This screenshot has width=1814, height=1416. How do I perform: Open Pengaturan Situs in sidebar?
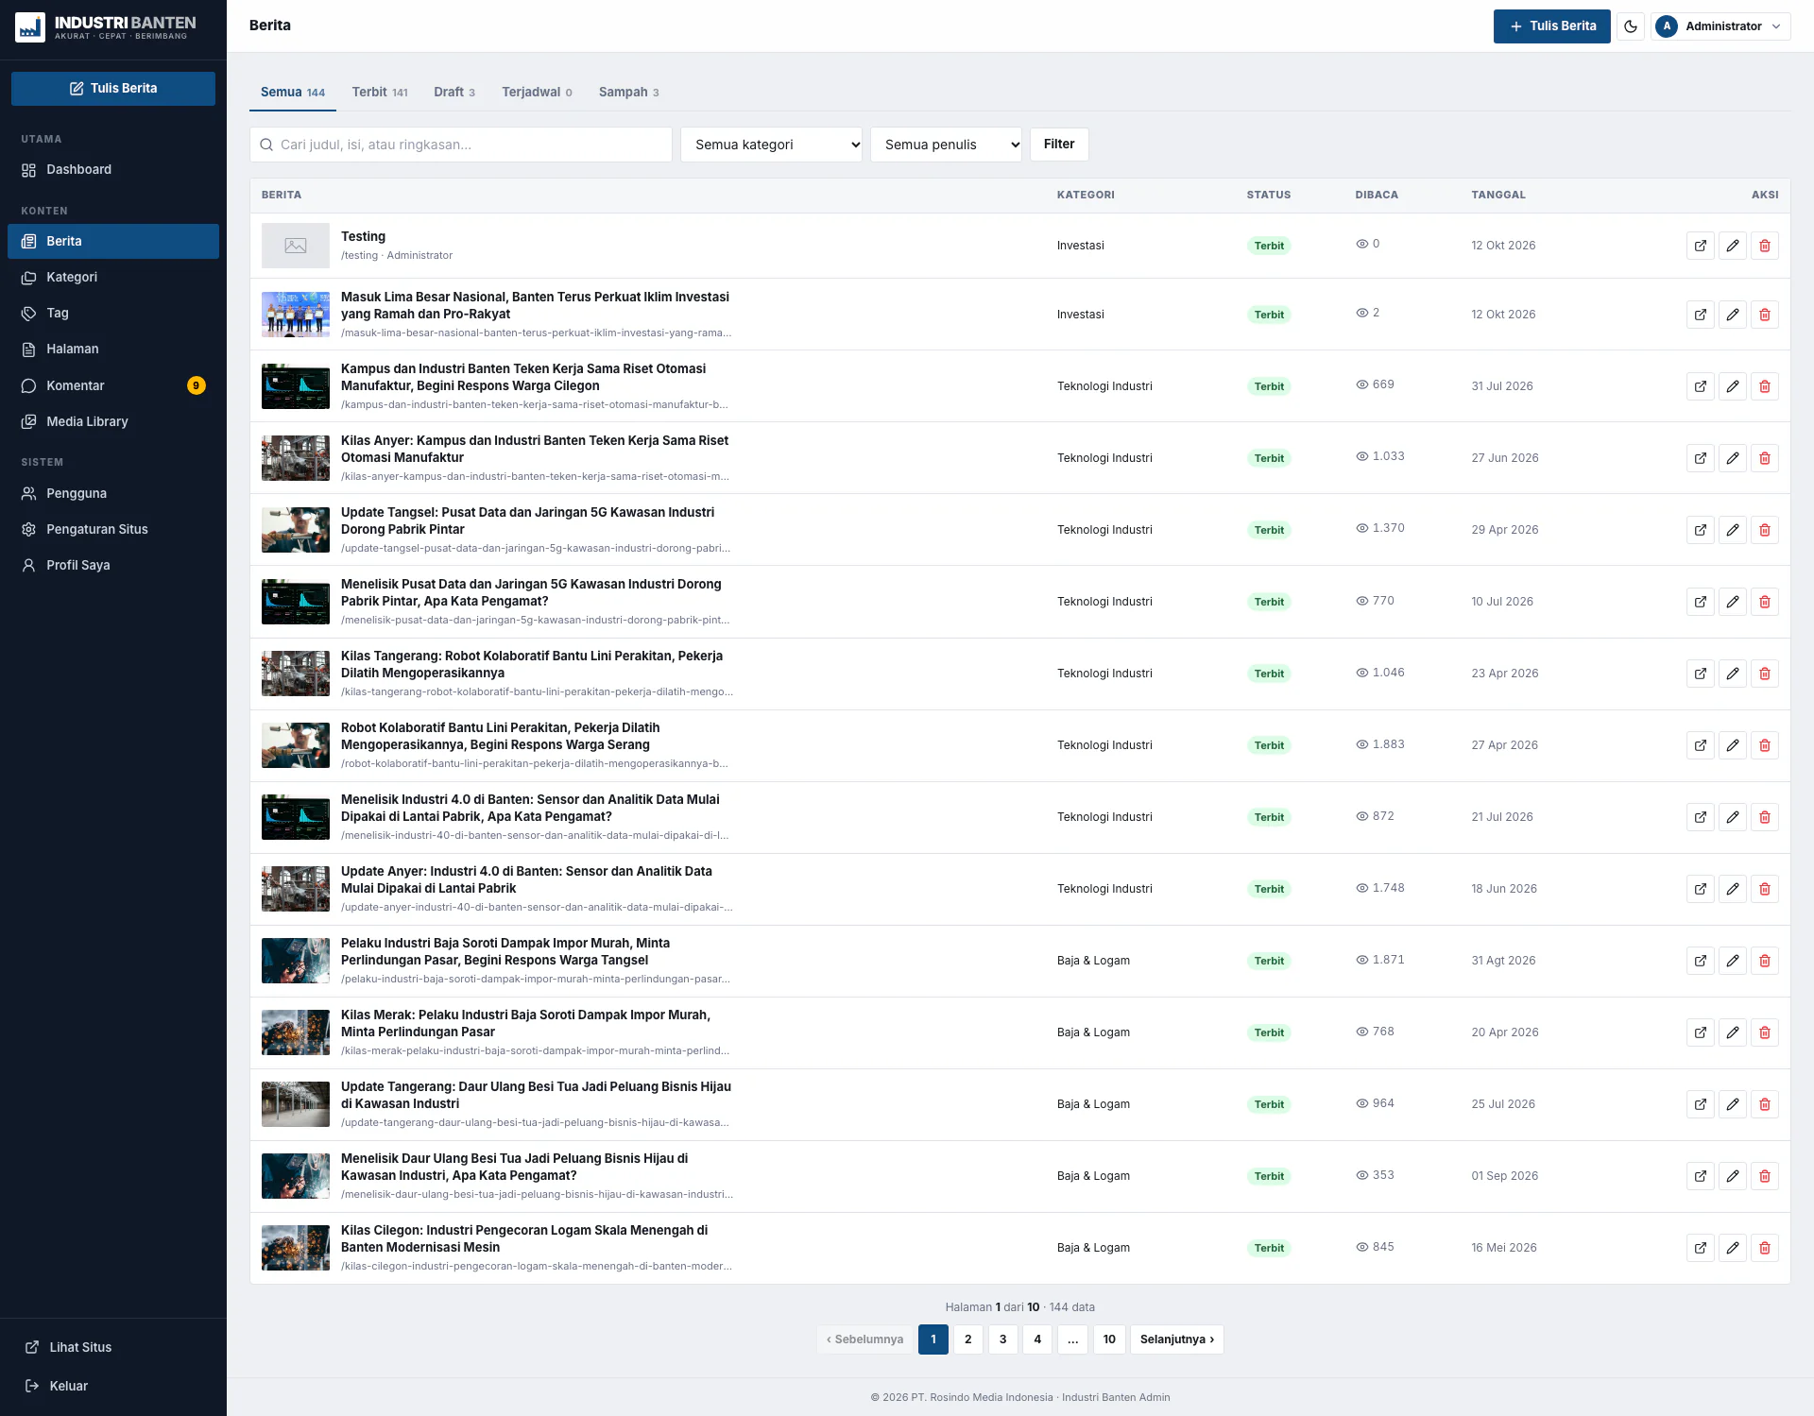click(113, 529)
